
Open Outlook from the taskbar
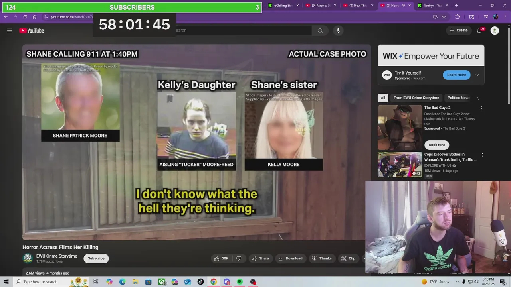(188, 282)
